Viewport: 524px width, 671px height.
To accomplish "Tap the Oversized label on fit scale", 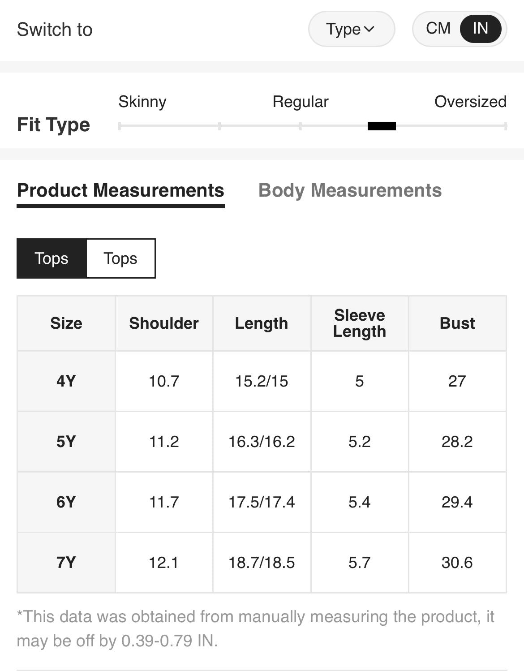I will click(x=470, y=102).
